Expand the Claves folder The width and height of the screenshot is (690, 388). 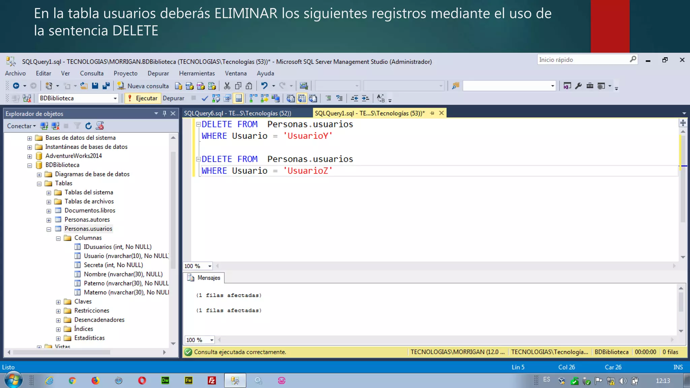(58, 302)
